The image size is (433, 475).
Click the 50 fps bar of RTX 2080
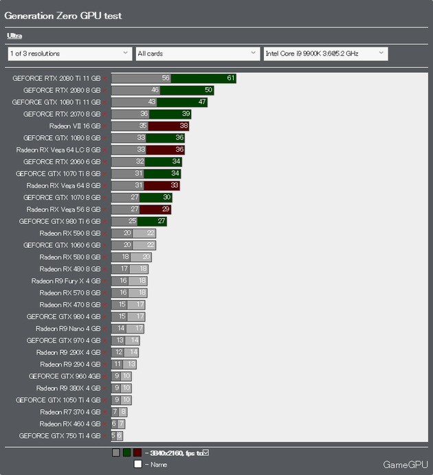[187, 91]
